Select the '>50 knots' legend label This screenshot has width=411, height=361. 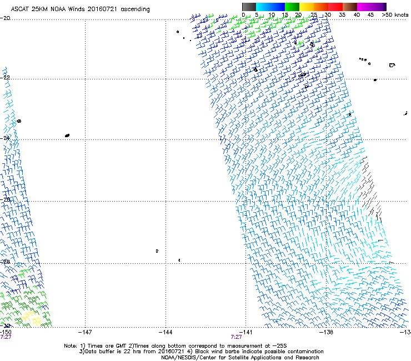(x=395, y=15)
